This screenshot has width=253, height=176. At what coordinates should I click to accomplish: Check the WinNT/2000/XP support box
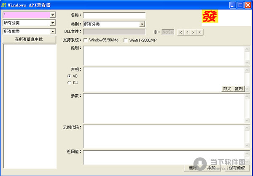[x=126, y=40]
